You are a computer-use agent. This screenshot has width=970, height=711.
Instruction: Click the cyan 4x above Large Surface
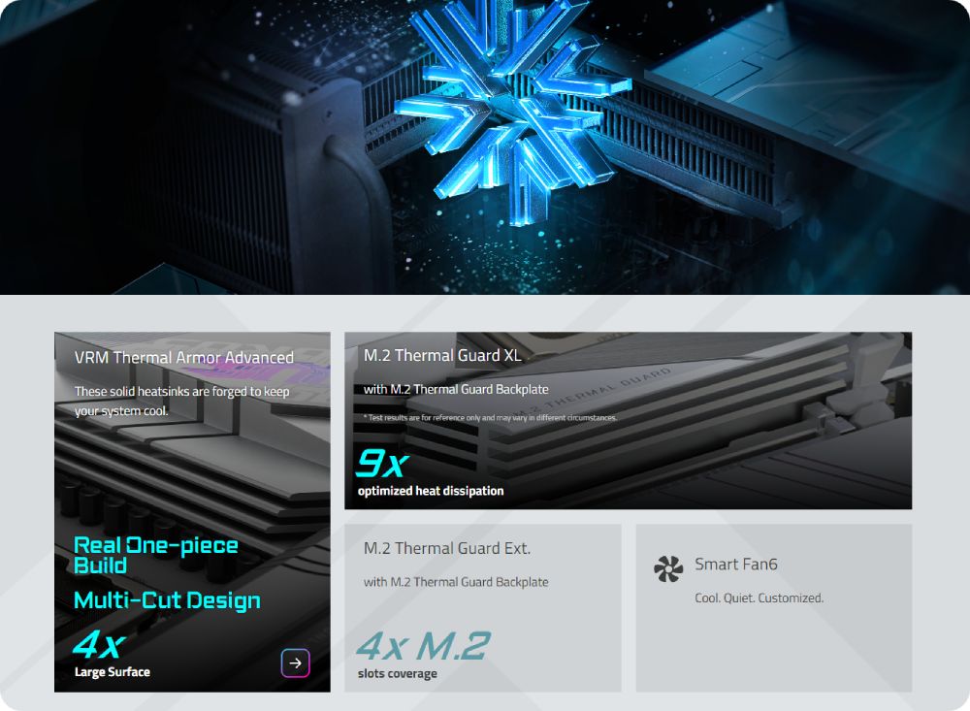click(x=99, y=645)
